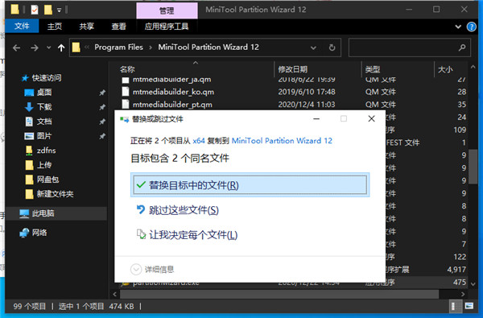This screenshot has height=318, width=483.
Task: Click the vertical scrollbar thumb in file list
Action: click(473, 167)
